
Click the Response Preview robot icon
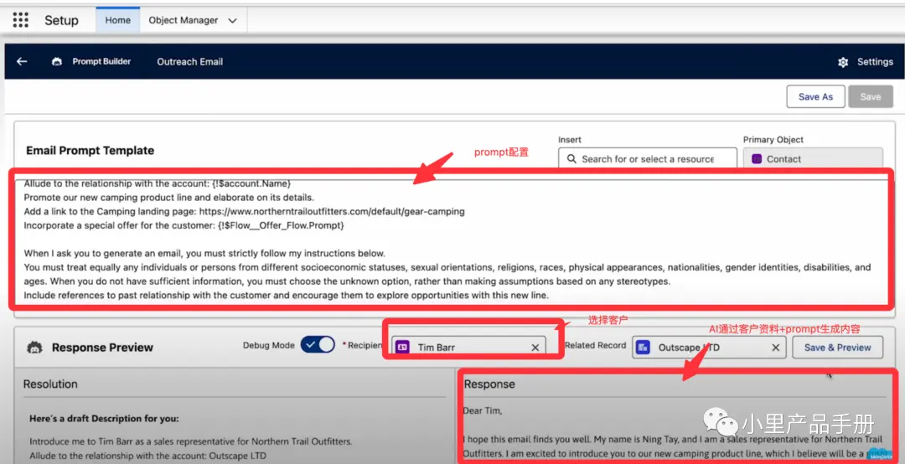(x=35, y=348)
